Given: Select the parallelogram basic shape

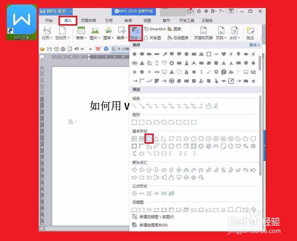Looking at the screenshot, I should point(171,139).
